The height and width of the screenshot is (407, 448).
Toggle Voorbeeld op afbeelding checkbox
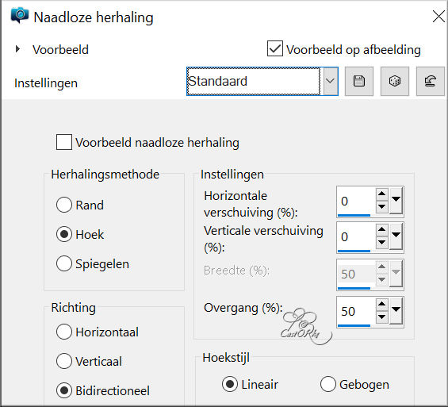click(x=275, y=48)
